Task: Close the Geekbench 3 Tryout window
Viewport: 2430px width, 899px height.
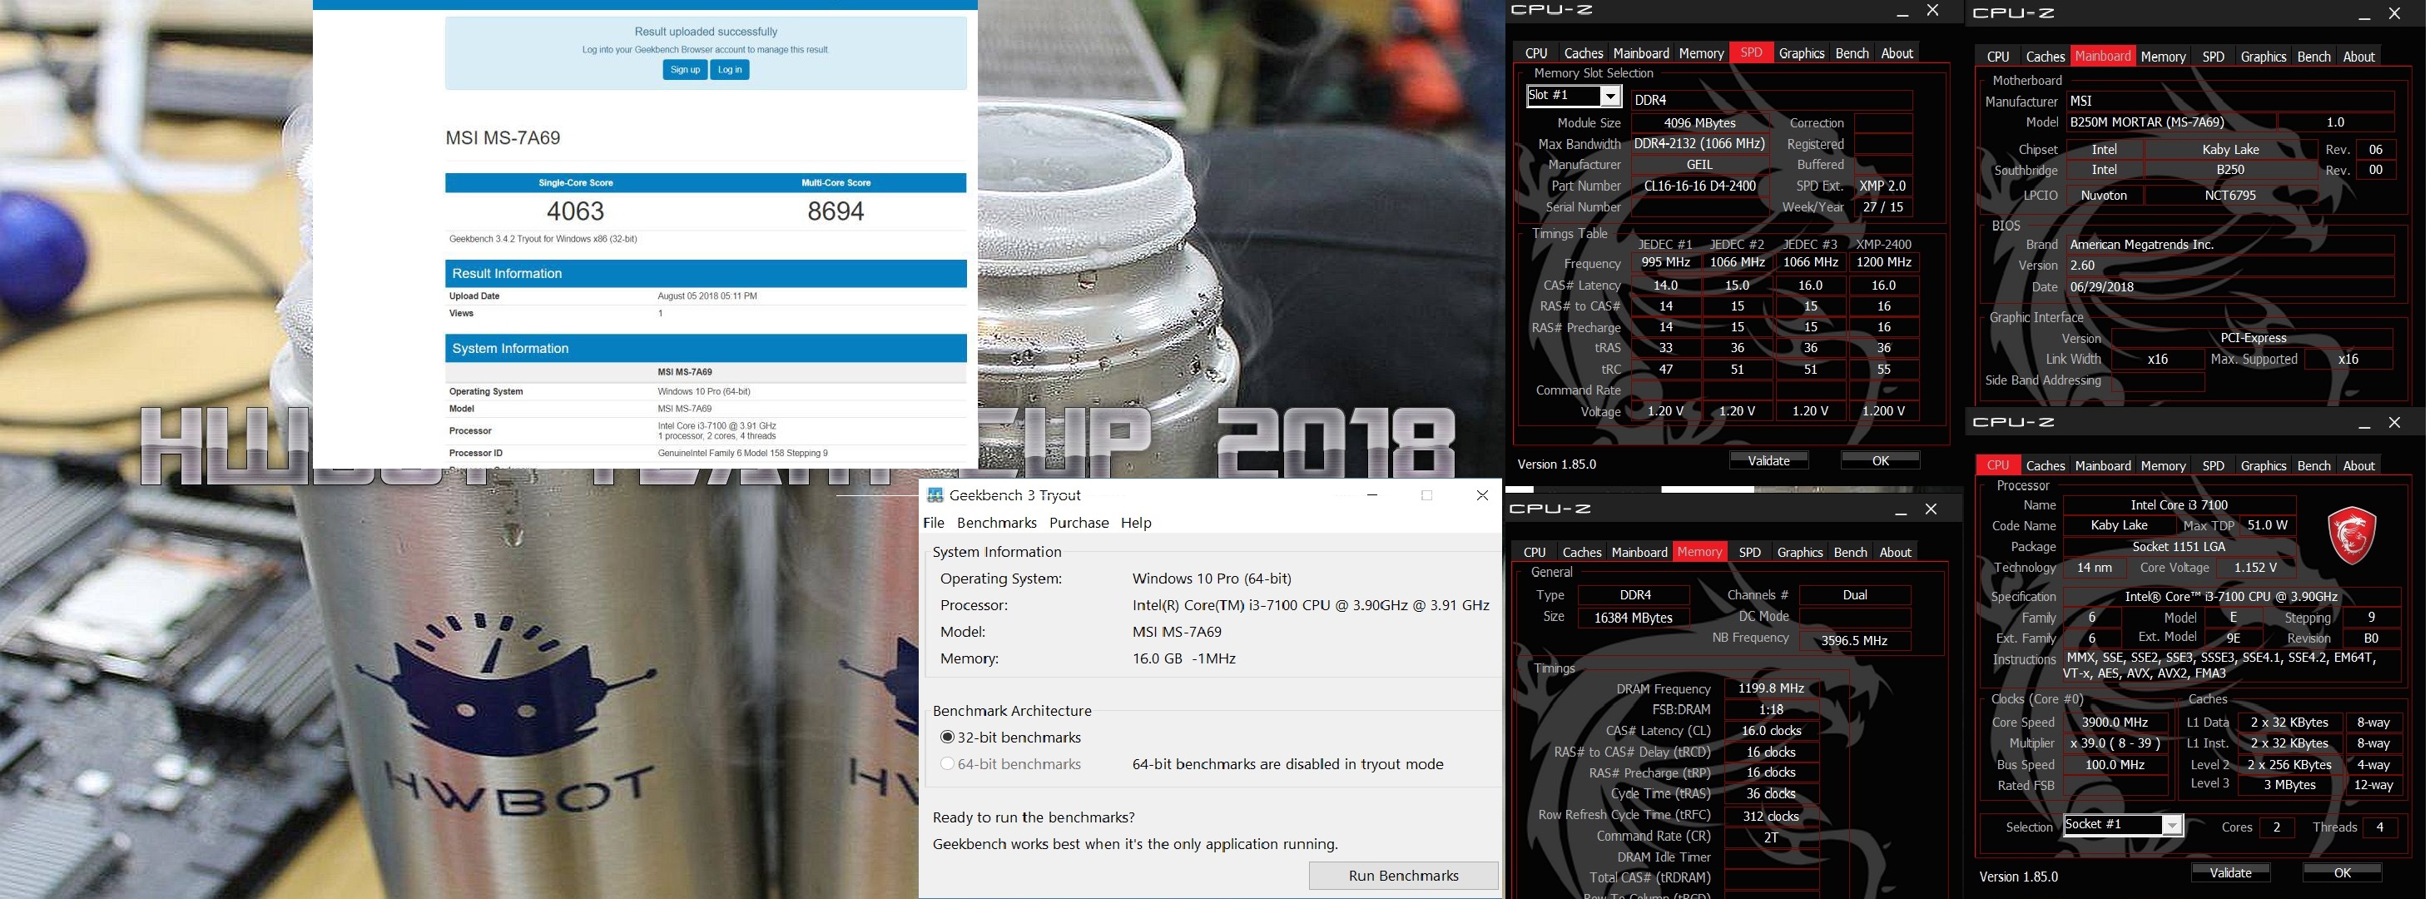Action: click(1482, 495)
